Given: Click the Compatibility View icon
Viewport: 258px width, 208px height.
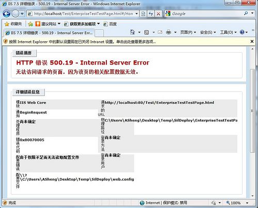Looking at the screenshot, I should pos(143,13).
